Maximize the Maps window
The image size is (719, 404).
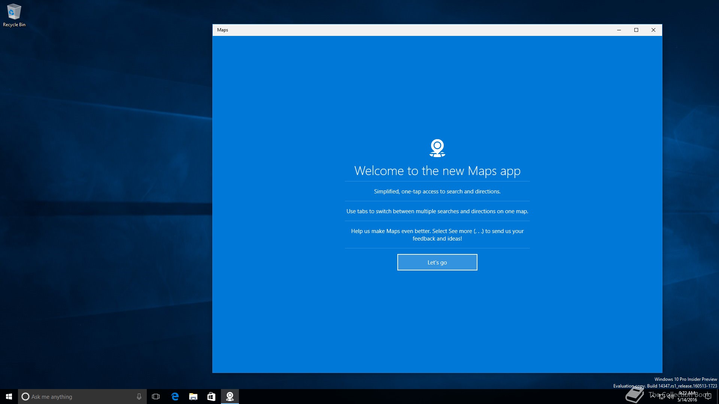(x=636, y=30)
